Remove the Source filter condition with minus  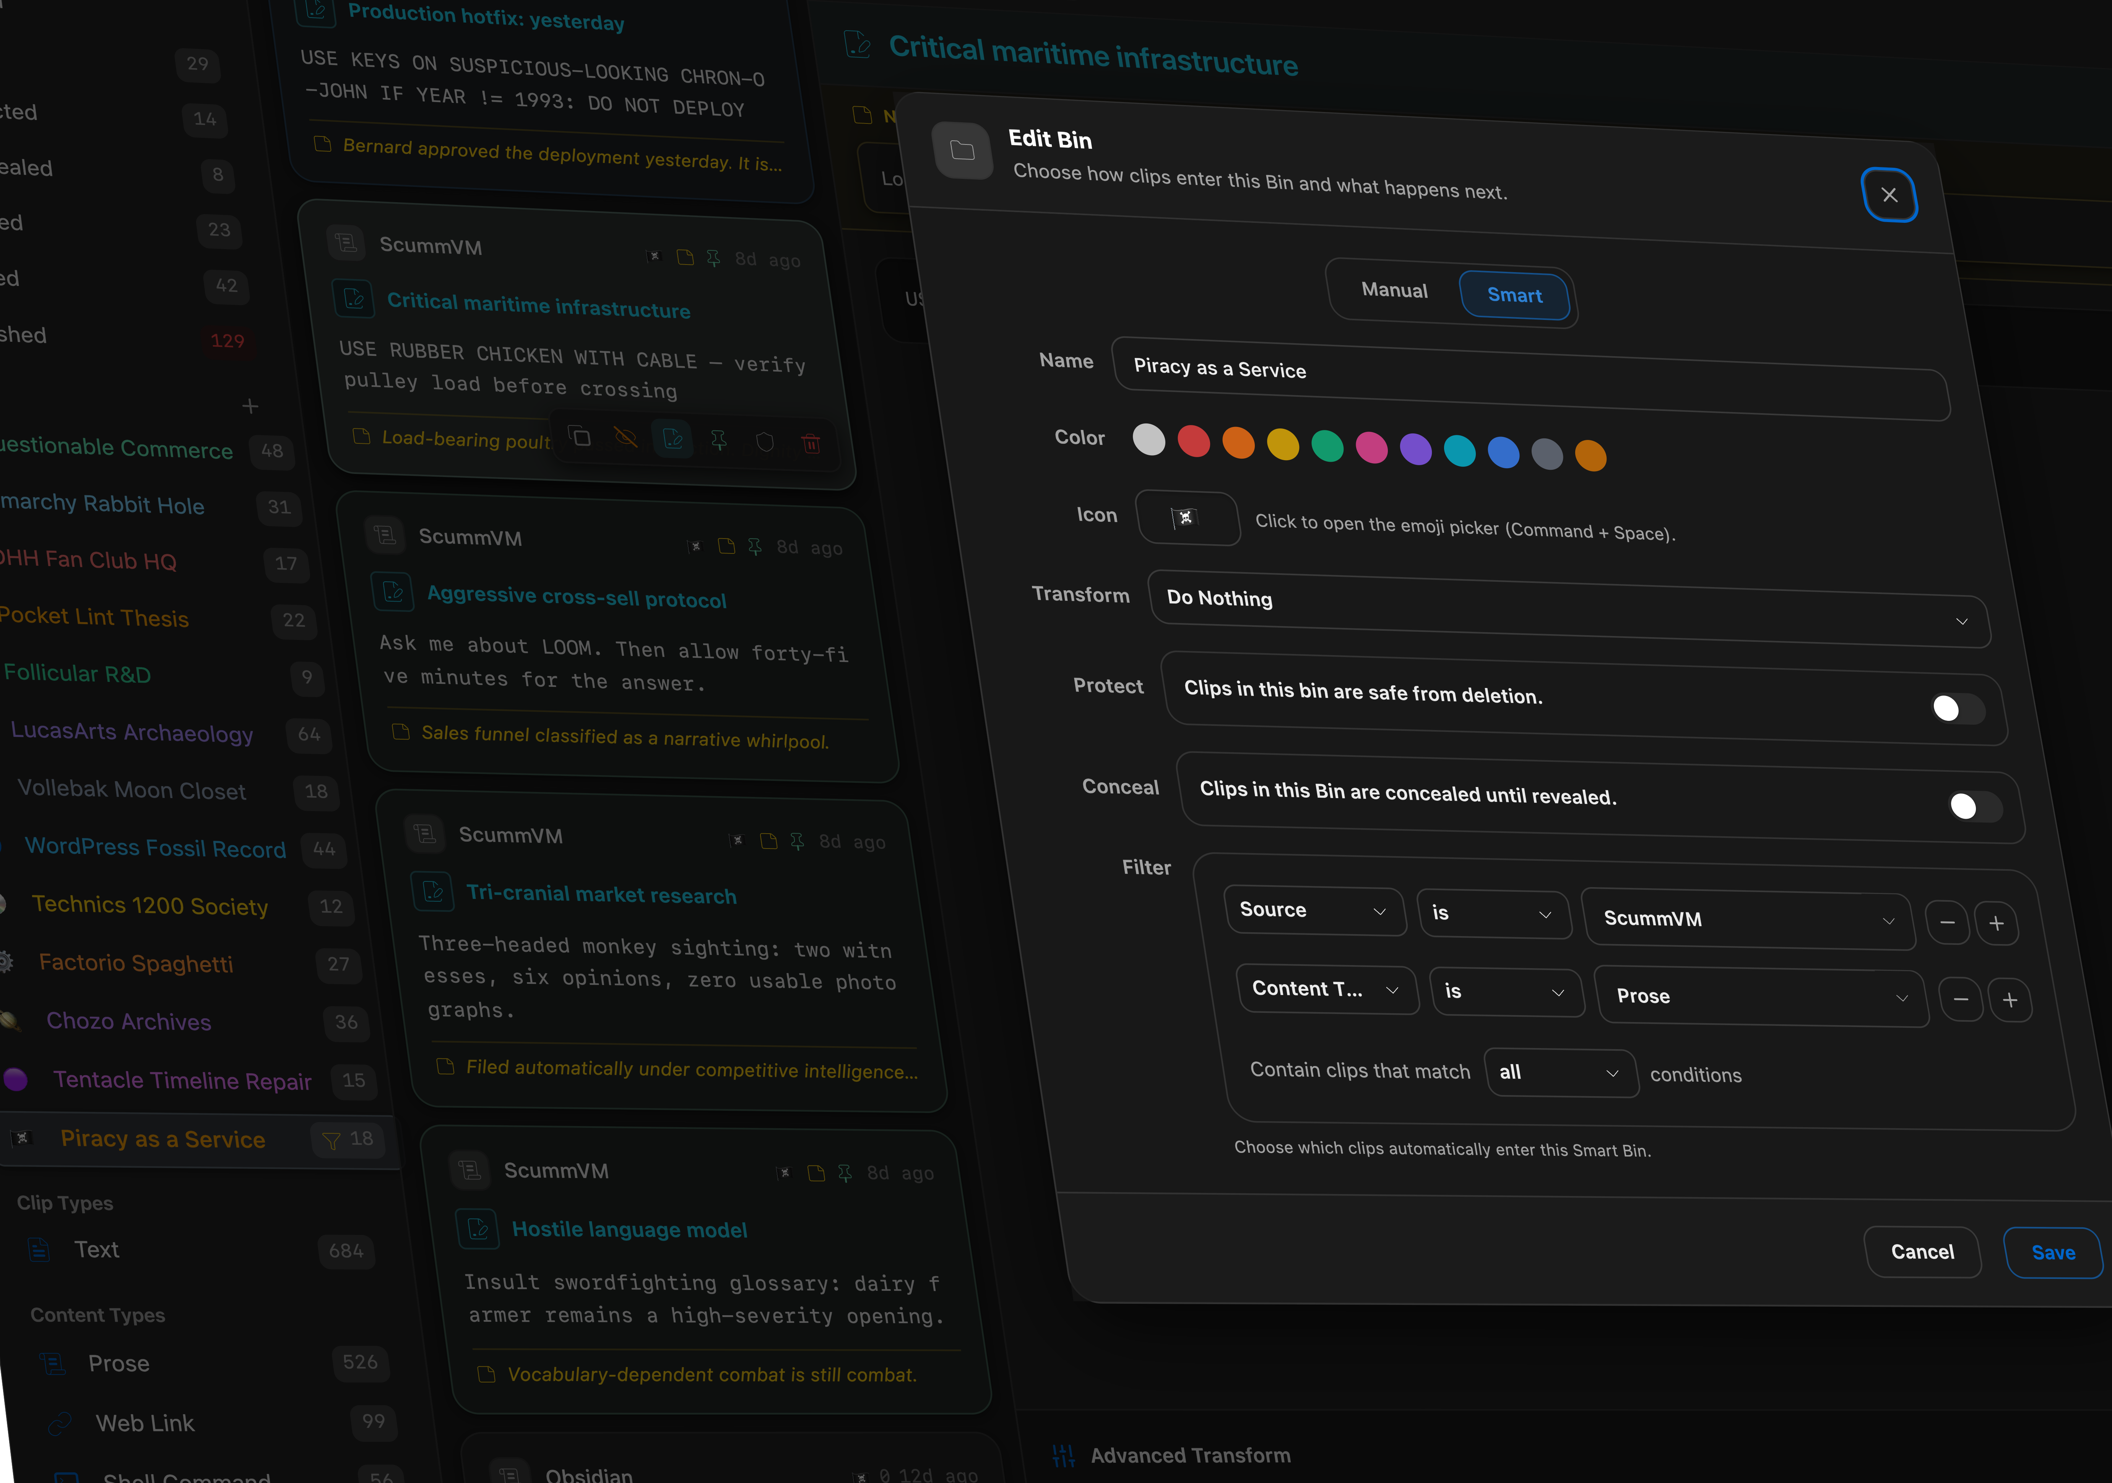point(1947,922)
